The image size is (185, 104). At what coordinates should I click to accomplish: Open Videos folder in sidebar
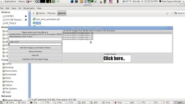pyautogui.click(x=7, y=85)
